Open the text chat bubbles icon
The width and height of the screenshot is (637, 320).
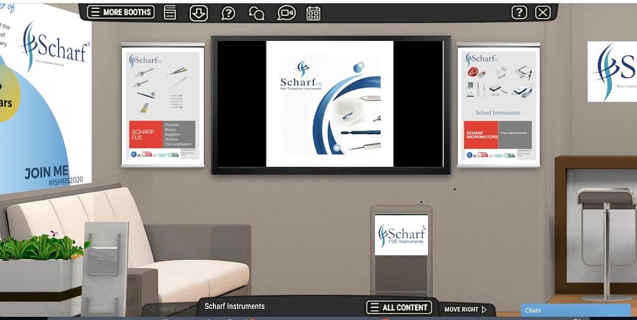point(256,13)
